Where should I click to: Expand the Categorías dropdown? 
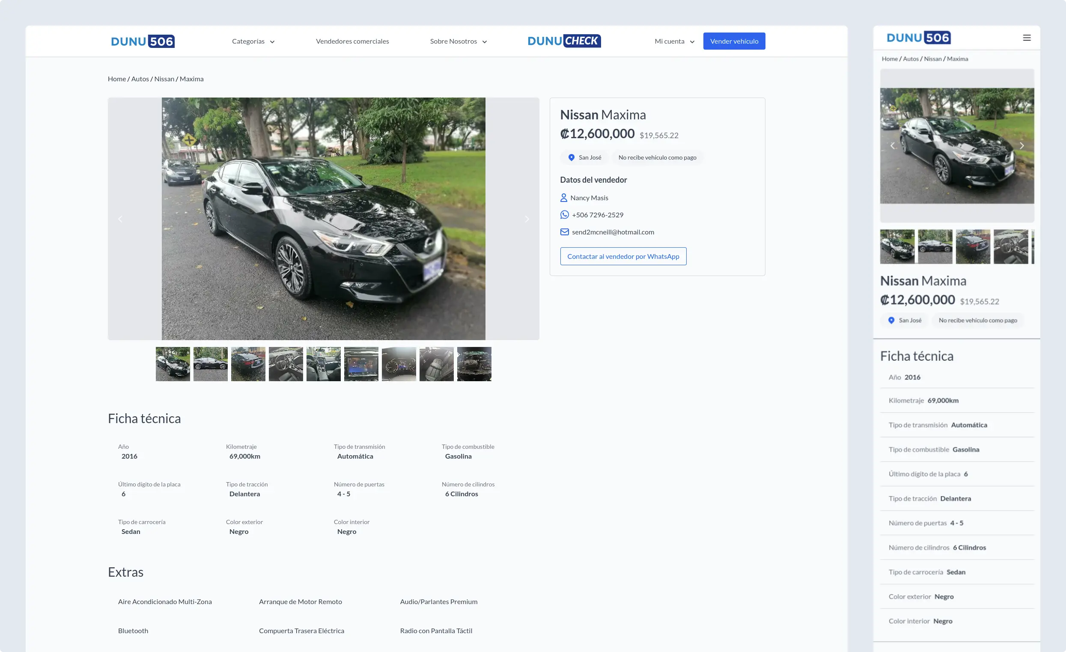[253, 41]
